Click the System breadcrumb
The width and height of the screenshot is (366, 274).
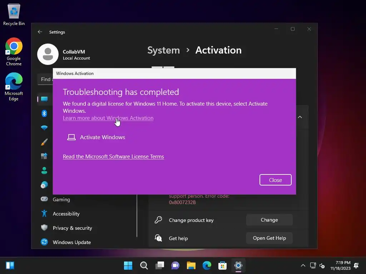coord(164,50)
